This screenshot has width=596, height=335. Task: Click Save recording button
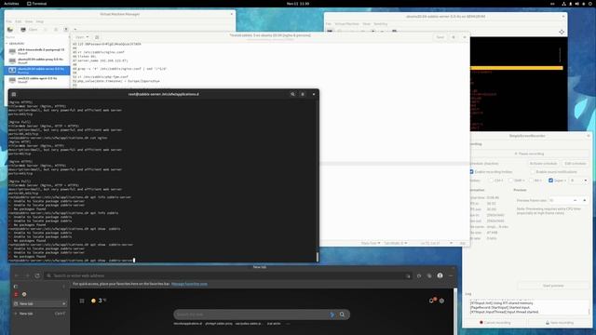click(560, 323)
